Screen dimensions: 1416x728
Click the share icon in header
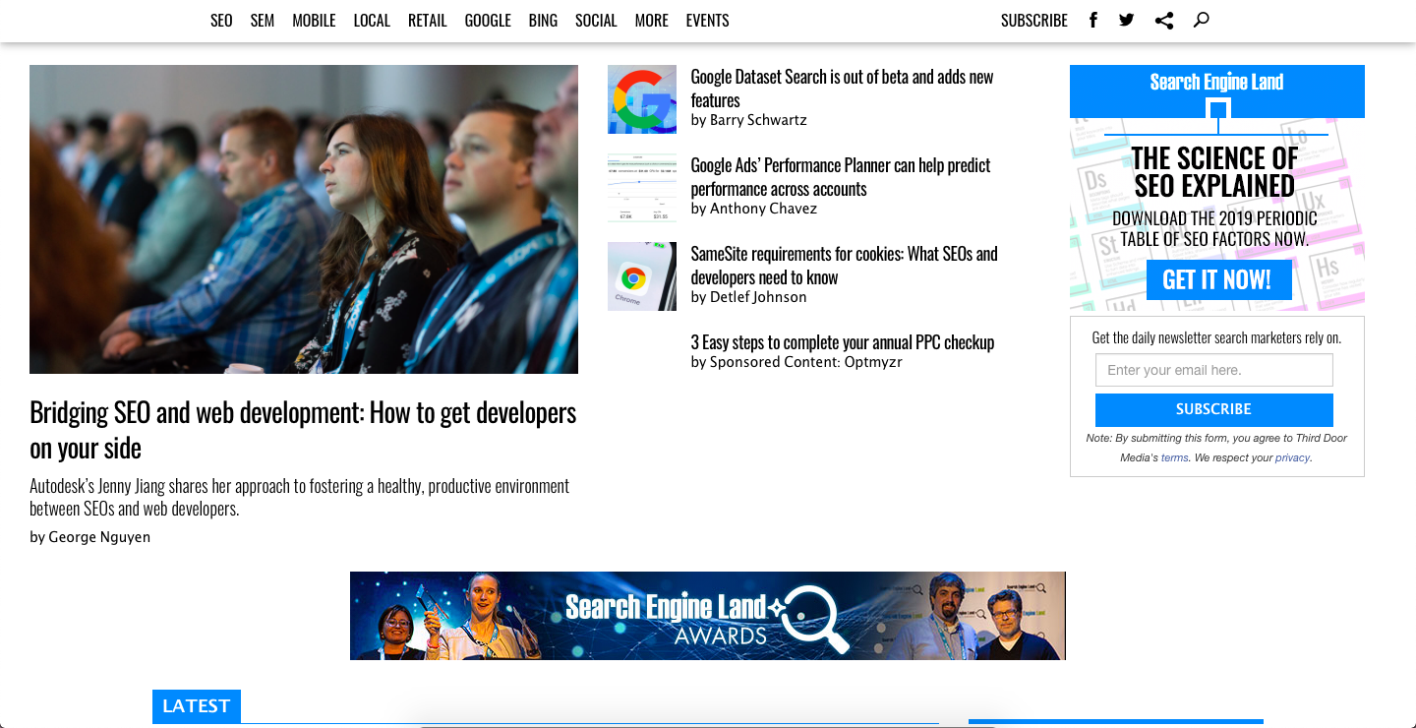click(1164, 20)
